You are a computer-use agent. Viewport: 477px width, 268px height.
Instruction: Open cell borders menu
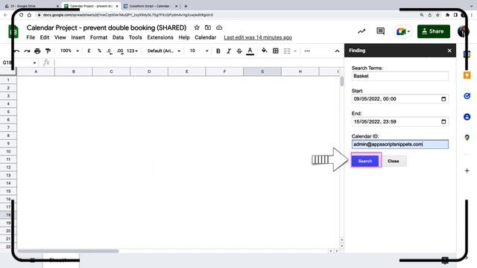coord(276,51)
